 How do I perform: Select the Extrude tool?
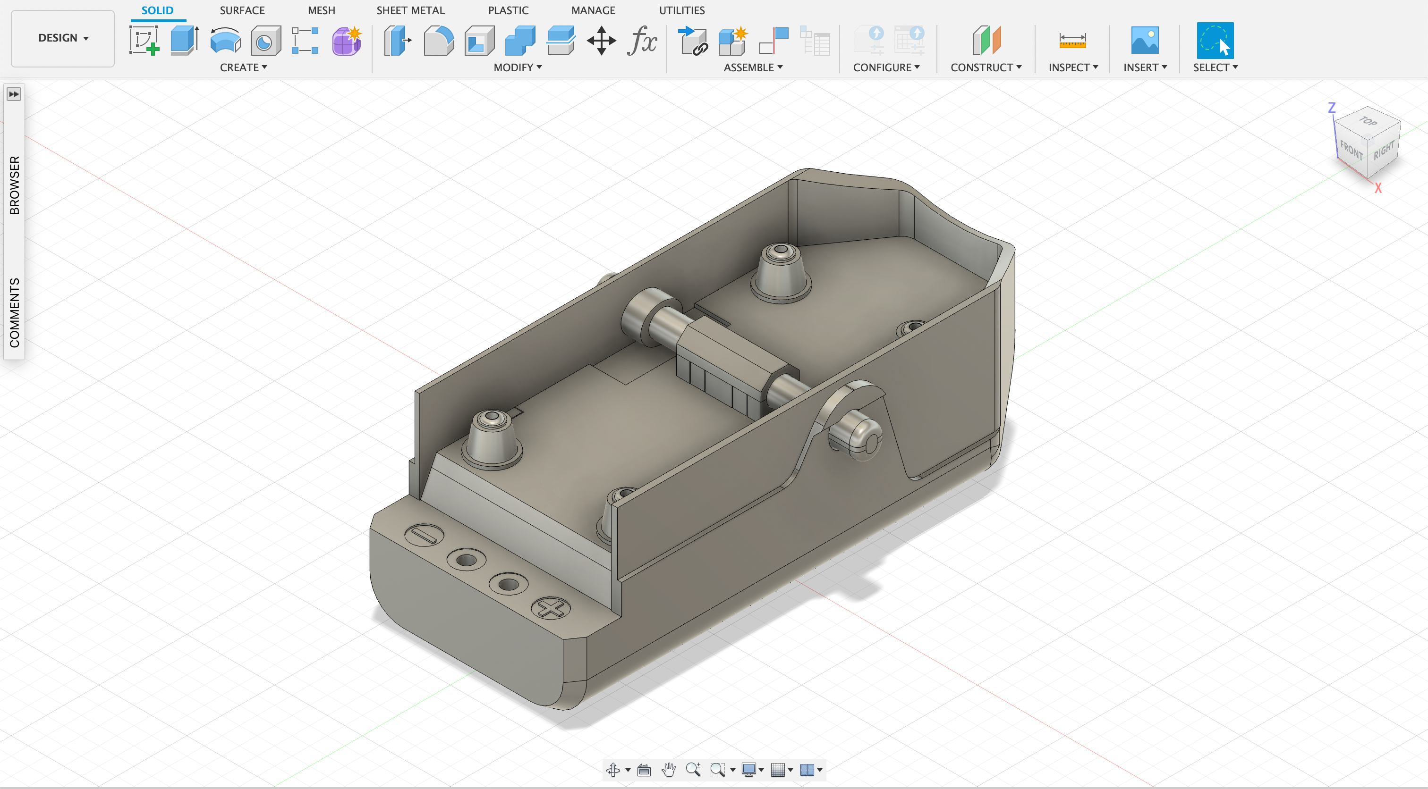[185, 41]
